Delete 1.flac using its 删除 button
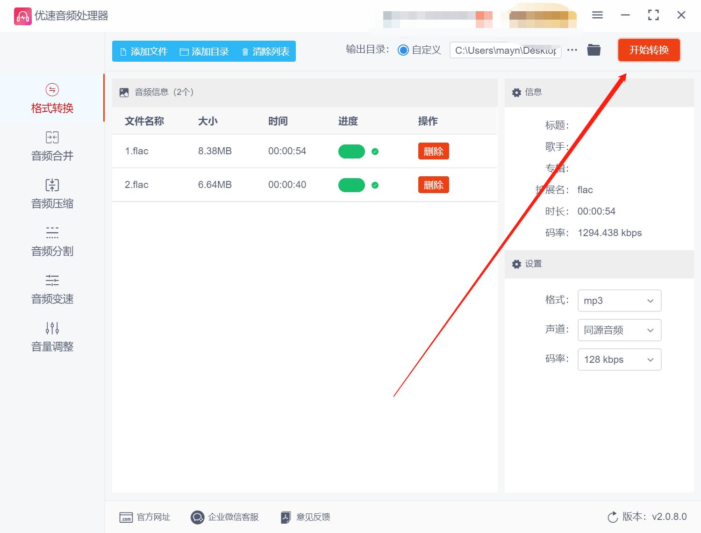Viewport: 701px width, 533px height. point(433,151)
